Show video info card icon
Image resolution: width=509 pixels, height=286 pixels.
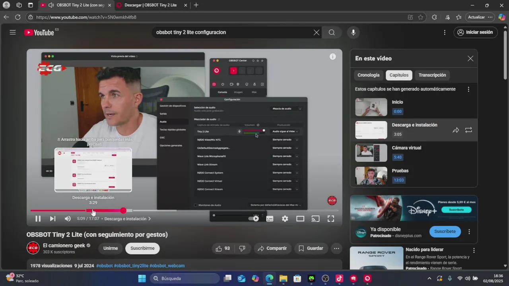pyautogui.click(x=332, y=57)
